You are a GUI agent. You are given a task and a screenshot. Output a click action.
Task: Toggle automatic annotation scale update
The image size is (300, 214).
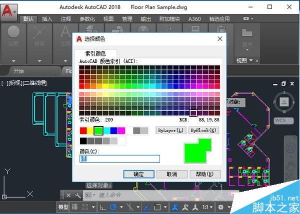185,207
